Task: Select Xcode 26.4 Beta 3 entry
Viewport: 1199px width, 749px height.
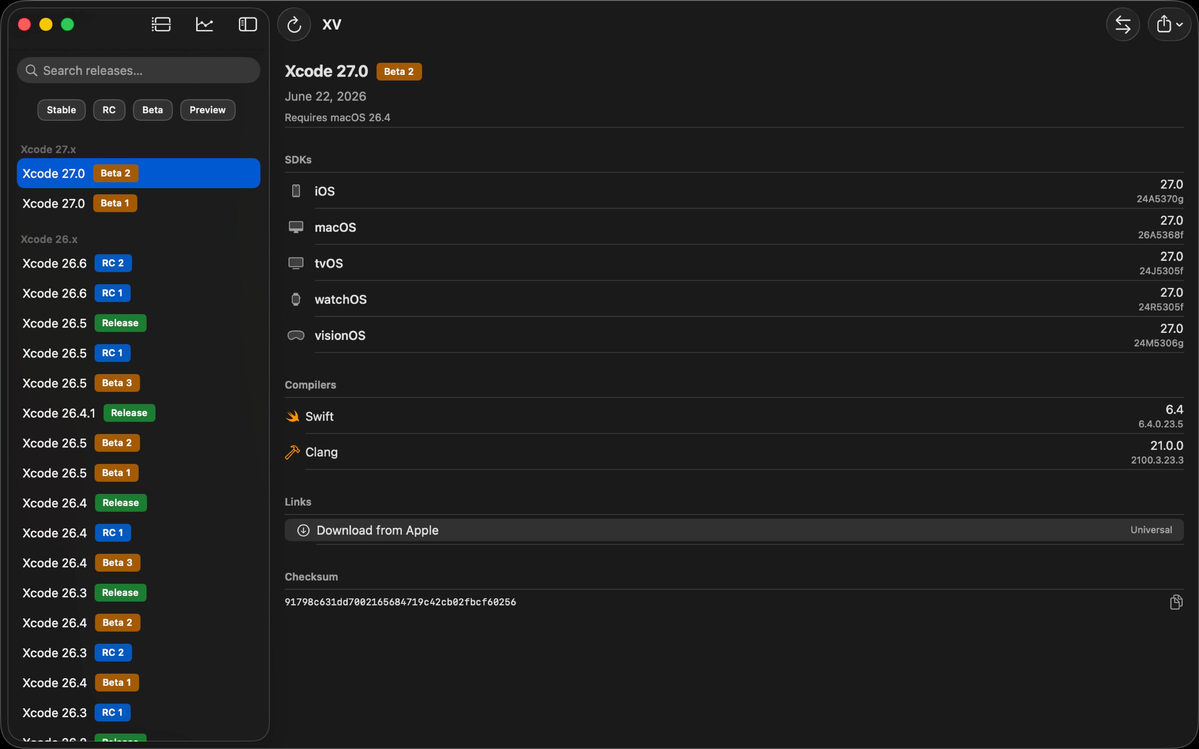Action: (x=139, y=563)
